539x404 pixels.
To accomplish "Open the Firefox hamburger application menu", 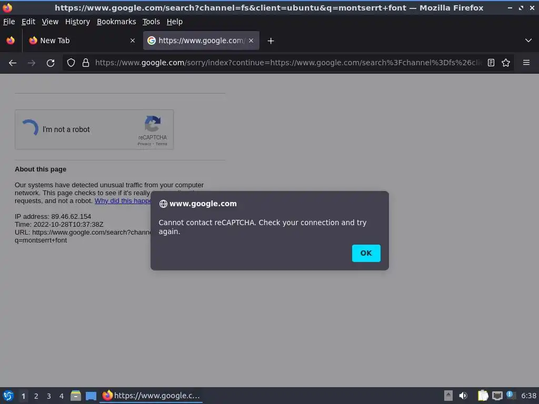I will click(x=526, y=63).
